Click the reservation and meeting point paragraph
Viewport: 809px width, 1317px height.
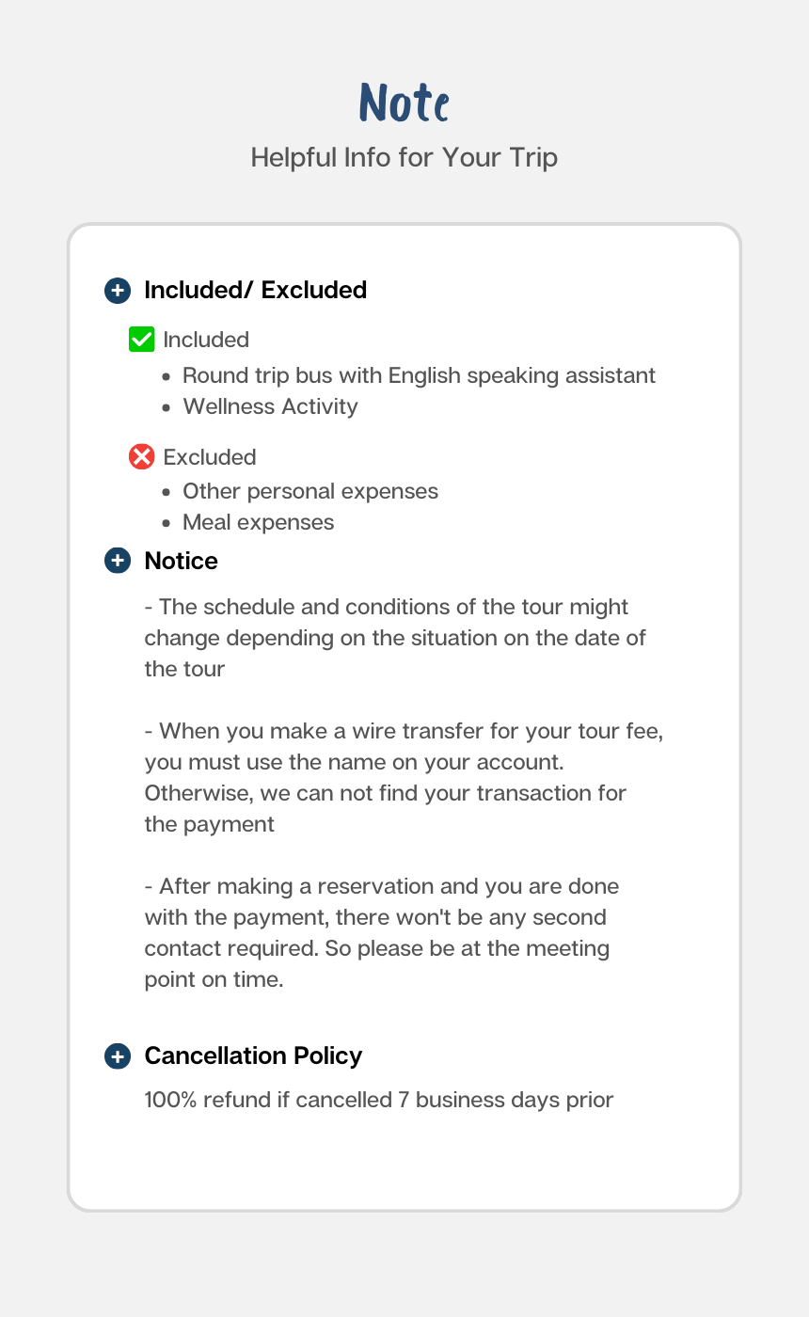click(381, 932)
